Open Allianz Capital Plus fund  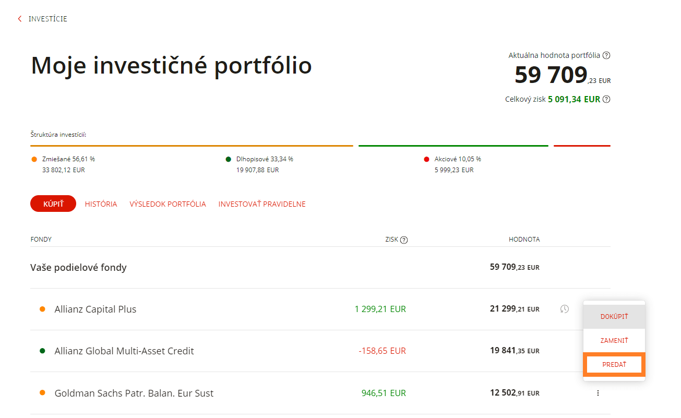95,309
